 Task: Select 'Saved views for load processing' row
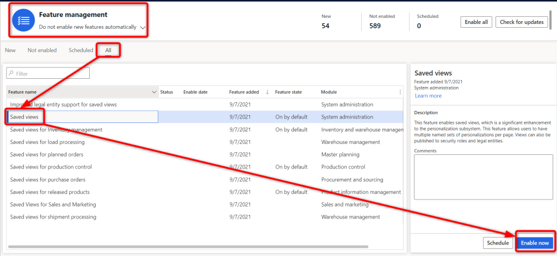click(x=47, y=142)
